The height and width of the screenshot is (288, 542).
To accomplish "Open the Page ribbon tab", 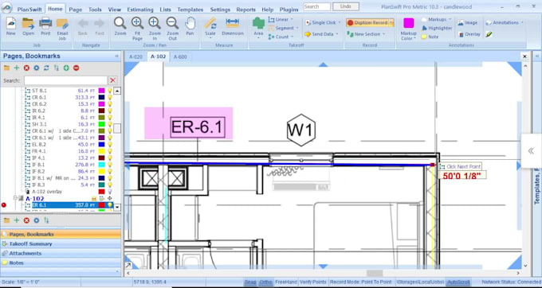I will (76, 10).
